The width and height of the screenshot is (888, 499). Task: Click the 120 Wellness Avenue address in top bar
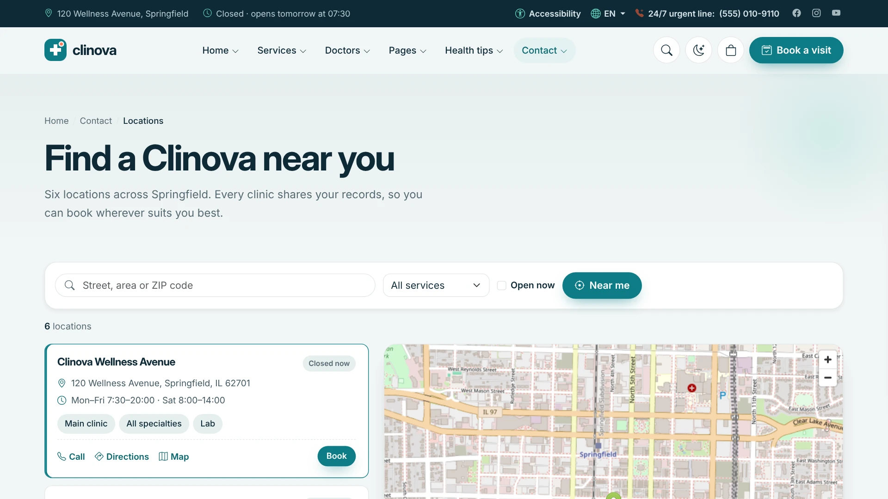pos(117,13)
